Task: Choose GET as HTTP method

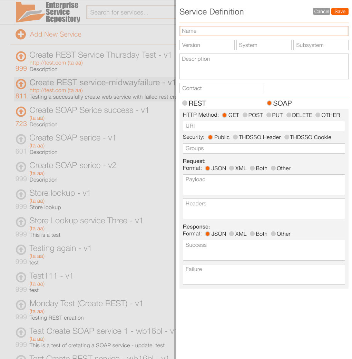Action: click(x=224, y=115)
